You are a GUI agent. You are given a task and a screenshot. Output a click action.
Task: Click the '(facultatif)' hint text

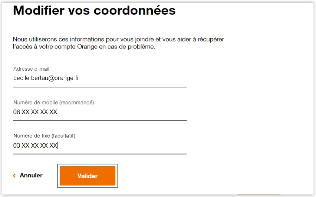(66, 136)
